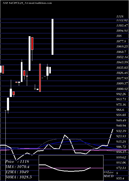Click the 50MA : 1028.5 readout

pyautogui.click(x=18, y=177)
